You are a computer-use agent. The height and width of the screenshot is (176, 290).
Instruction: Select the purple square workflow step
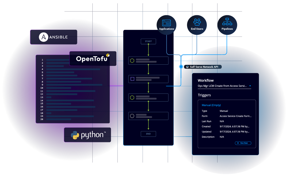[132, 79]
